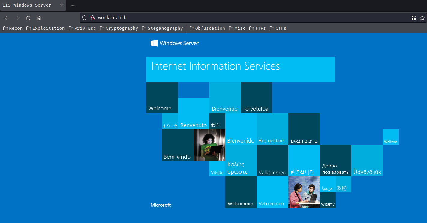The height and width of the screenshot is (223, 427).
Task: Click the Bienvenido tile
Action: [241, 129]
